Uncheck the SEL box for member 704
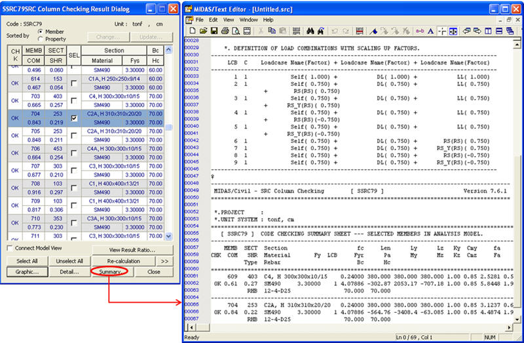This screenshot has height=343, width=524. (x=74, y=118)
